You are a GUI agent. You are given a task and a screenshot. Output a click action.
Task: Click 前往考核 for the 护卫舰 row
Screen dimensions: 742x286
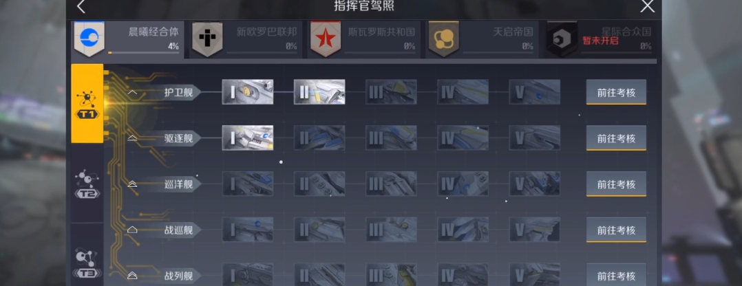pos(616,92)
